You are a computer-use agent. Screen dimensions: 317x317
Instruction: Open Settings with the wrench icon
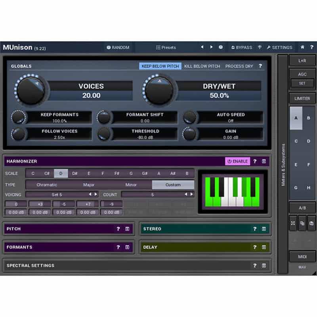280,47
